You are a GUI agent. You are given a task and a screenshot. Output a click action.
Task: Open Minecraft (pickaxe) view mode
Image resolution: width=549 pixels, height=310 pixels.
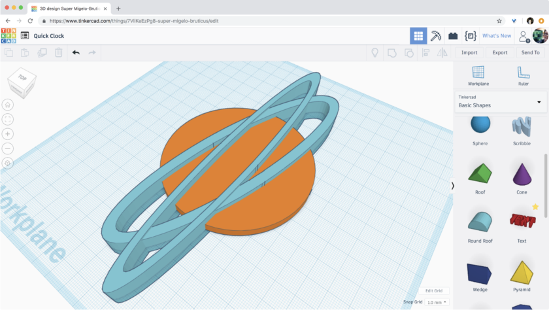436,36
